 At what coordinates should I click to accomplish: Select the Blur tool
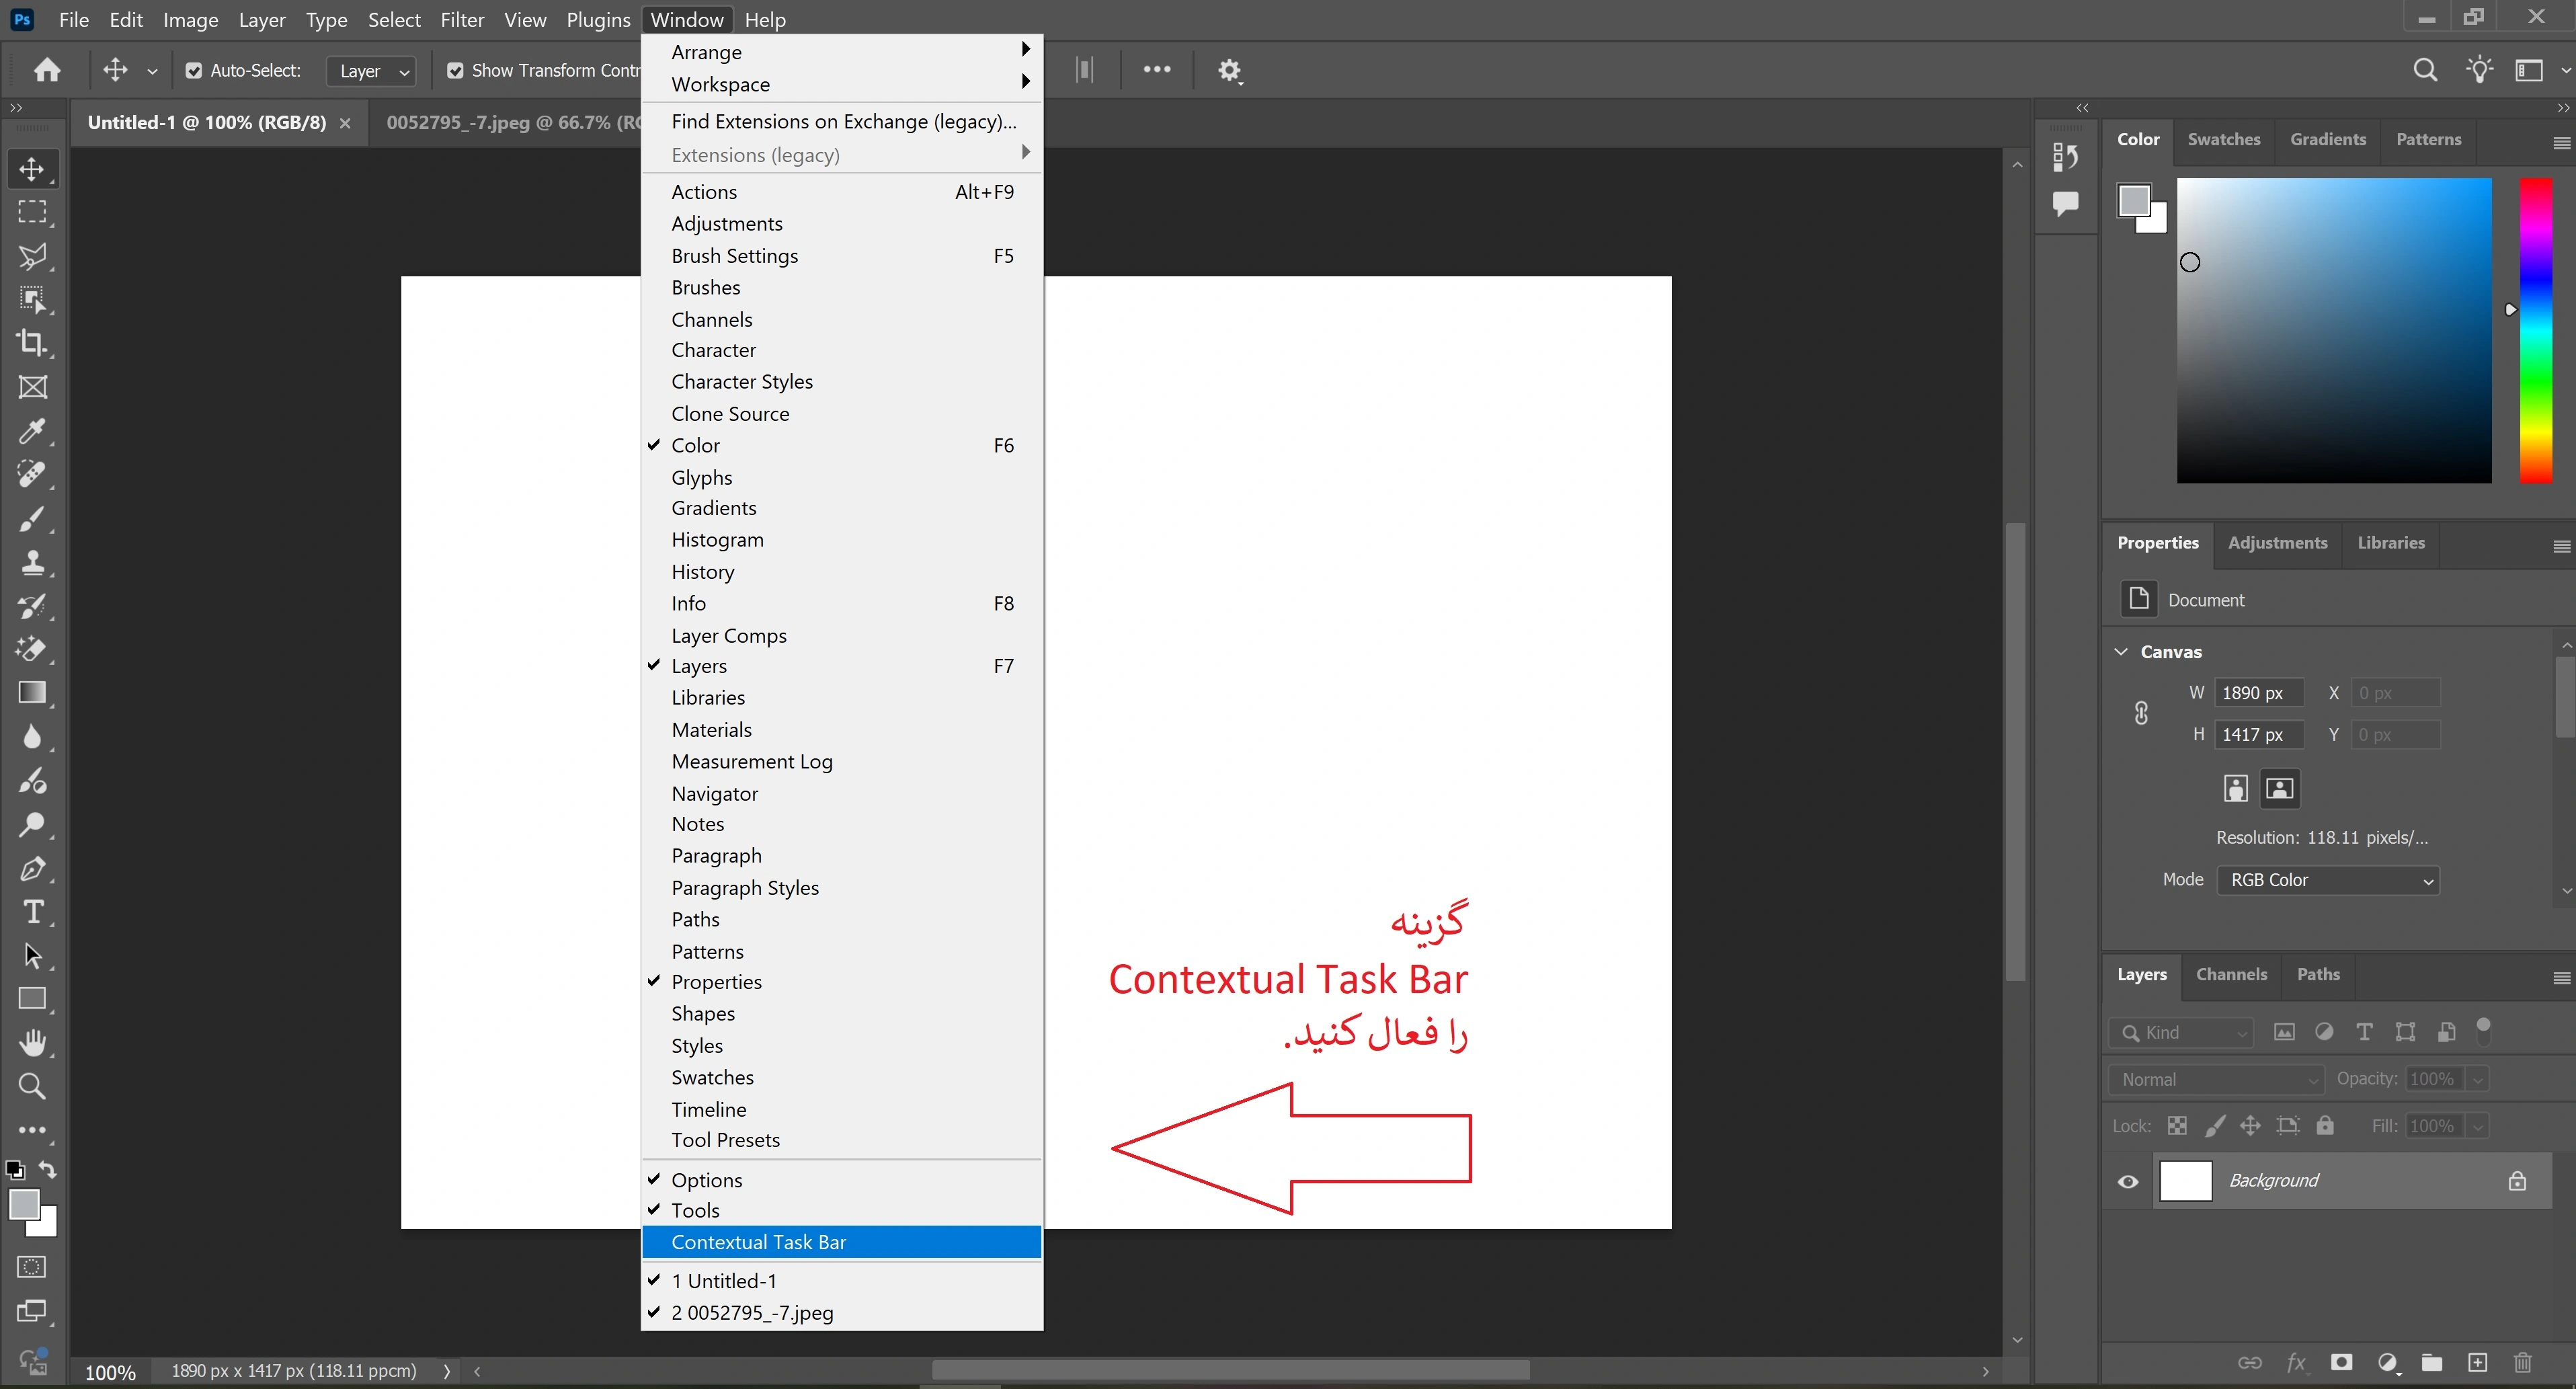click(32, 737)
